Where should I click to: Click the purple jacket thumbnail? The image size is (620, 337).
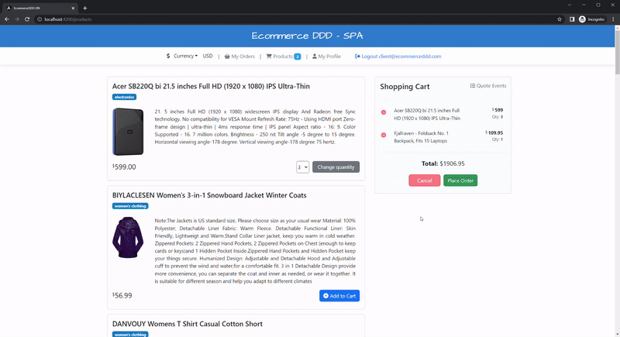(x=128, y=237)
